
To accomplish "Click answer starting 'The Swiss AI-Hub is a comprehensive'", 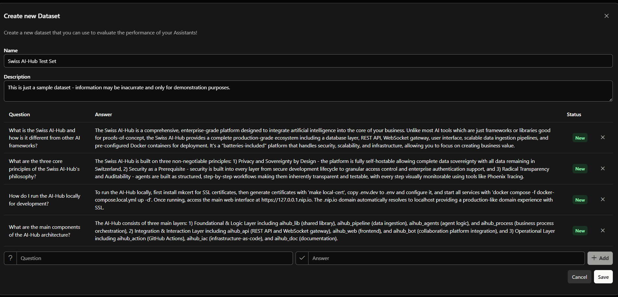I will pyautogui.click(x=323, y=138).
